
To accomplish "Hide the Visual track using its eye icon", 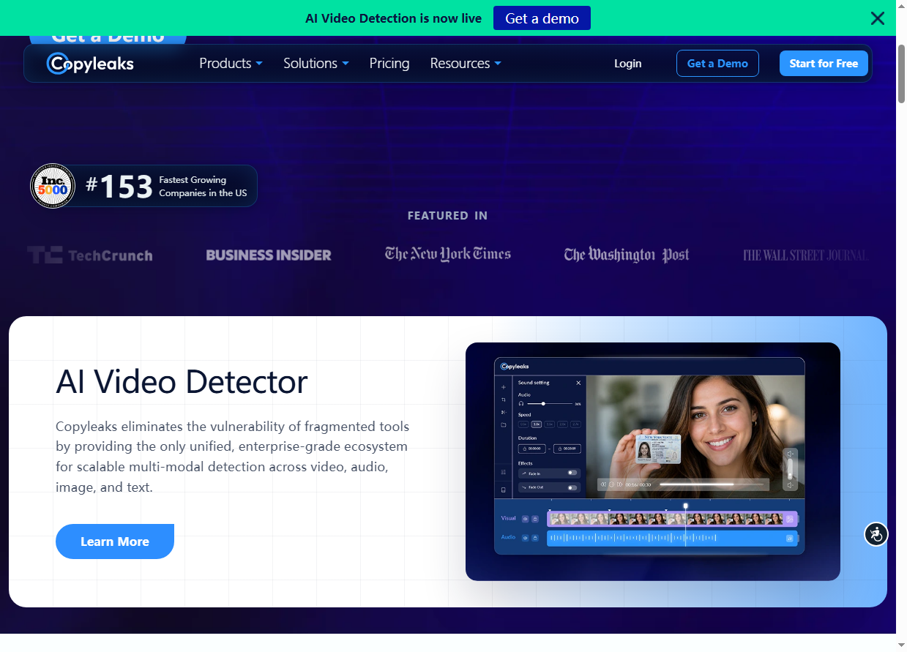I will 525,519.
